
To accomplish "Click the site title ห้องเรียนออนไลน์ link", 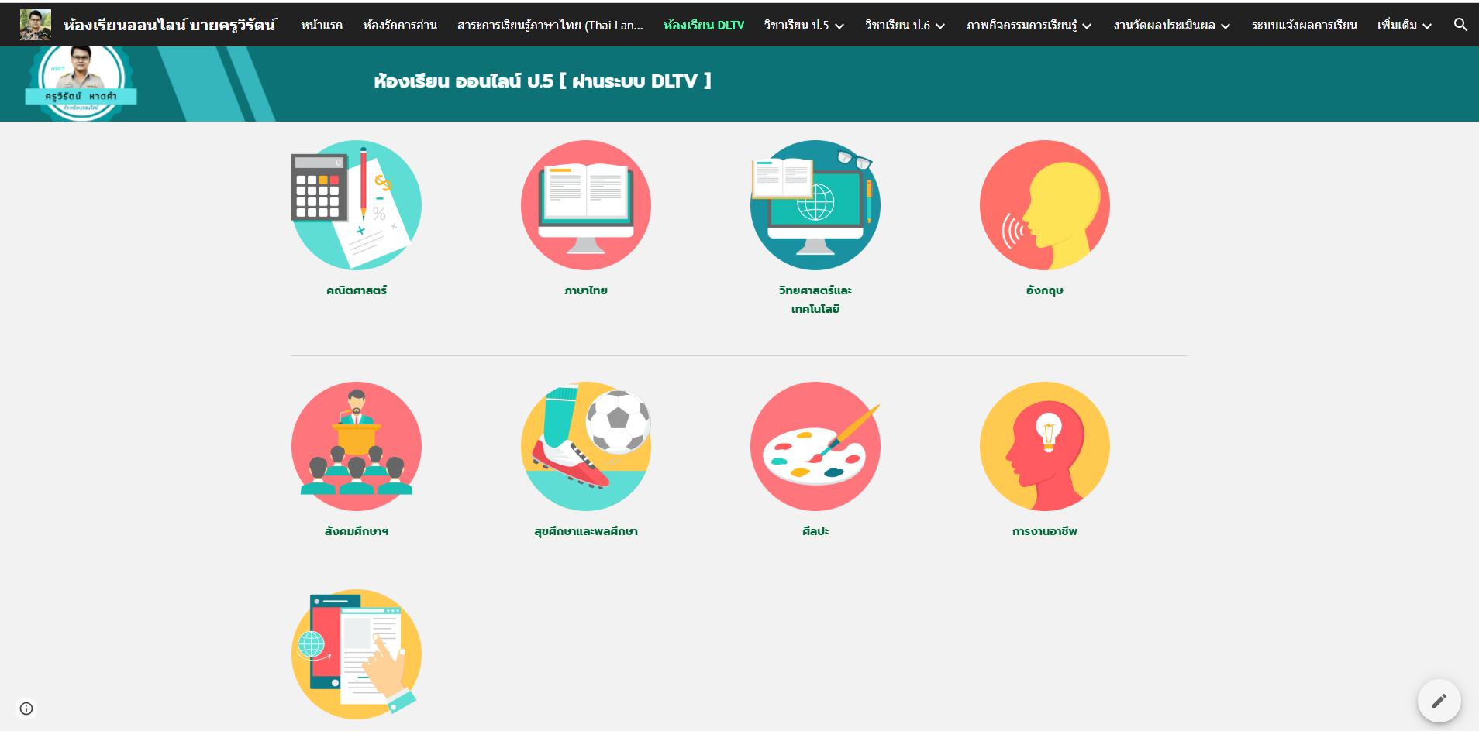I will click(x=169, y=25).
